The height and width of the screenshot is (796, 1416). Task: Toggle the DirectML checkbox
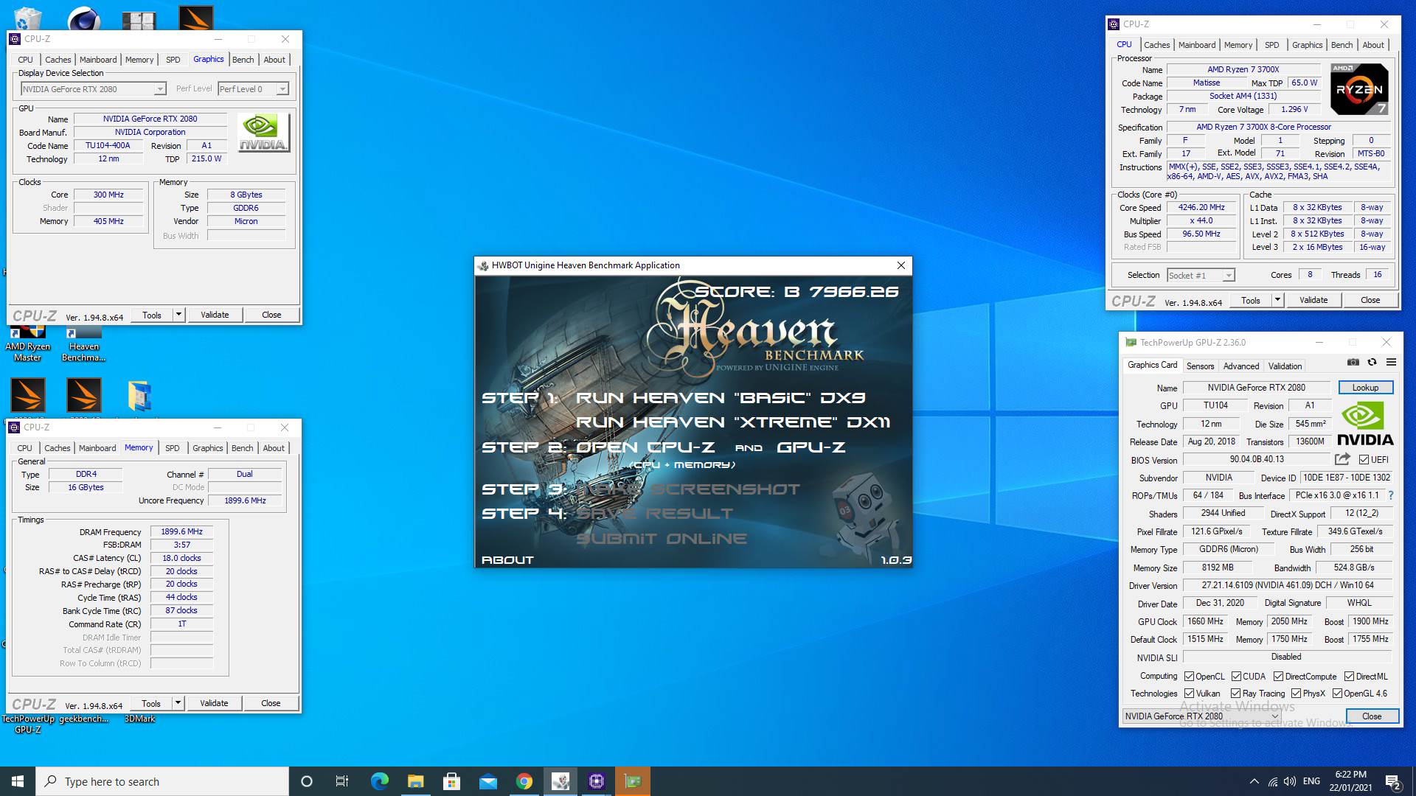click(1349, 677)
